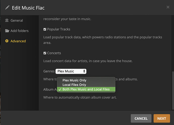Disable the Popular Tracks checkbox
174x125 pixels.
coord(45,29)
